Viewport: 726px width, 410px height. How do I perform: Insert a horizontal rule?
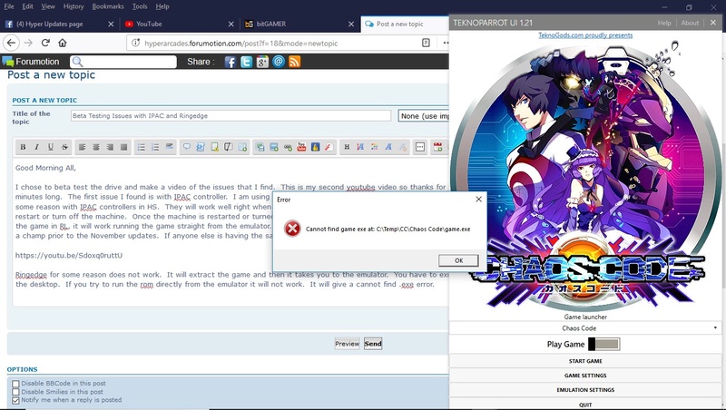(169, 147)
